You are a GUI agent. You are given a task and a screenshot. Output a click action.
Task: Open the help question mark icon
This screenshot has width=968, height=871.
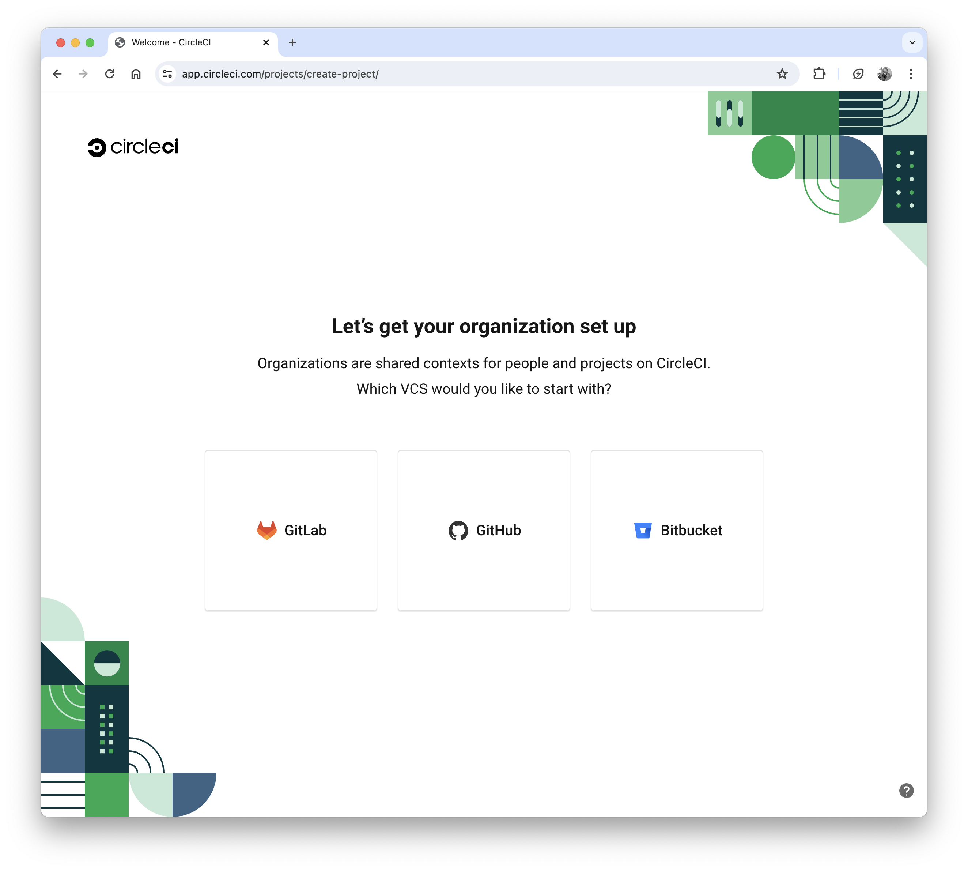tap(906, 791)
